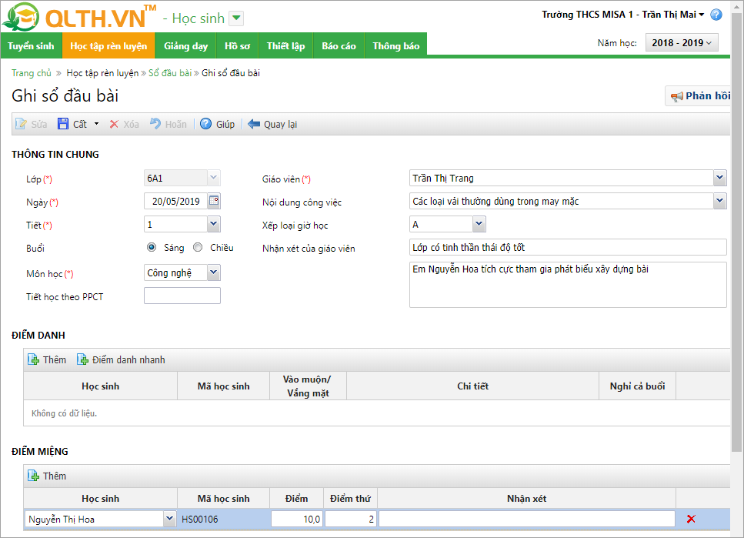Click the Quay lại back arrow icon

pyautogui.click(x=254, y=124)
